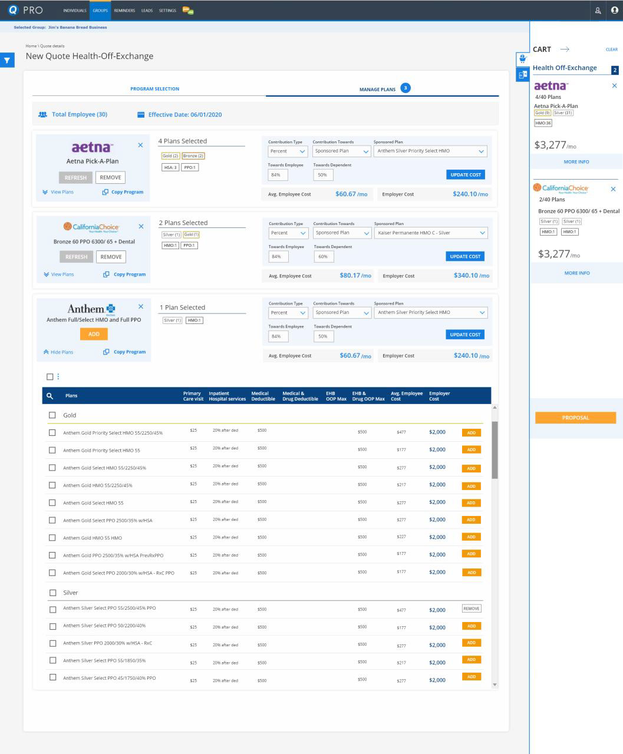Open the Groups menu
This screenshot has width=623, height=754.
point(100,11)
